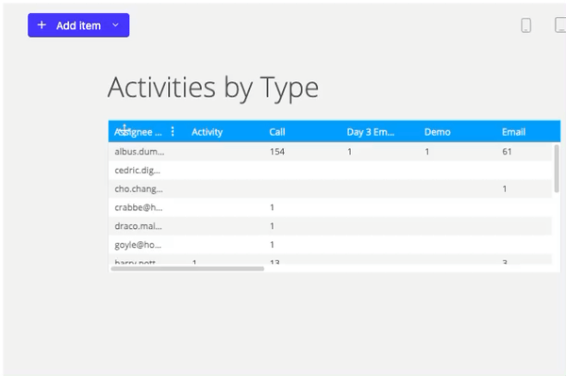The height and width of the screenshot is (376, 566).
Task: Select the cedric.dig... row name
Action: [x=138, y=171]
